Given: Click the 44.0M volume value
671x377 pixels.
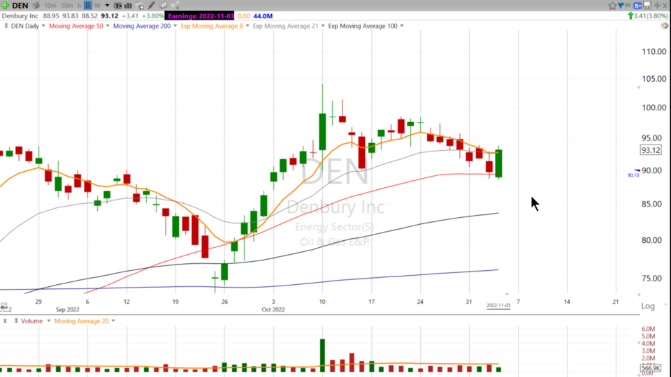Looking at the screenshot, I should [x=263, y=16].
